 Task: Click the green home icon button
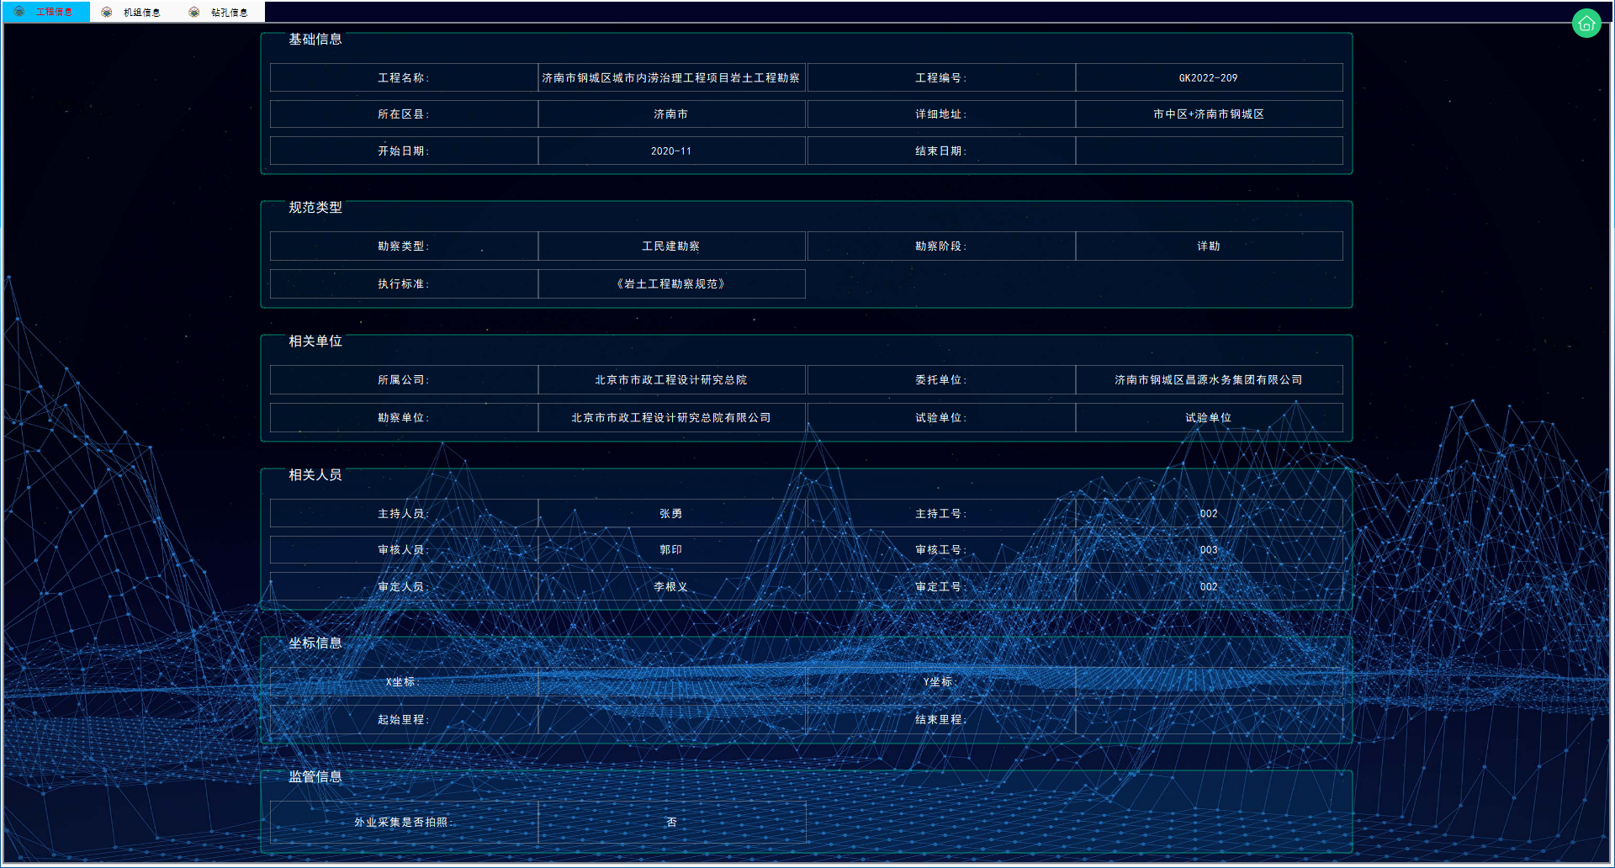(x=1586, y=24)
